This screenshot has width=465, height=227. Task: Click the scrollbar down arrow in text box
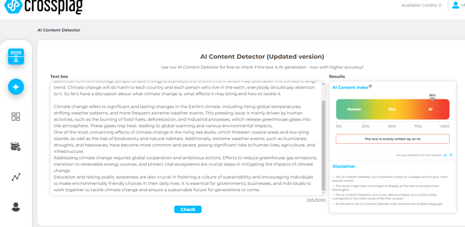point(323,193)
